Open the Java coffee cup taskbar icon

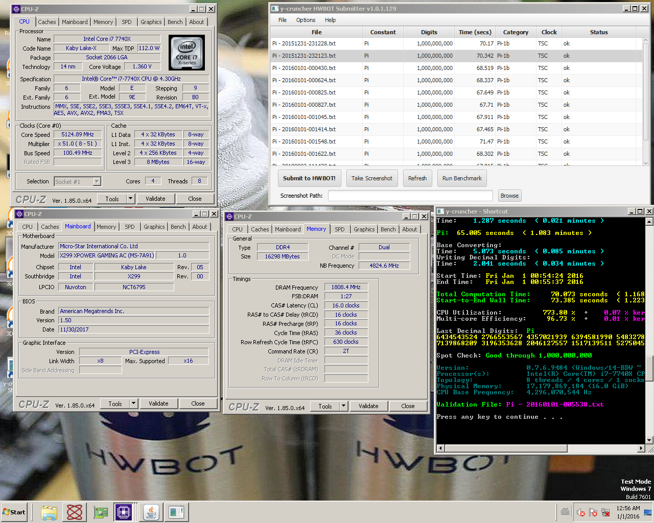[151, 512]
